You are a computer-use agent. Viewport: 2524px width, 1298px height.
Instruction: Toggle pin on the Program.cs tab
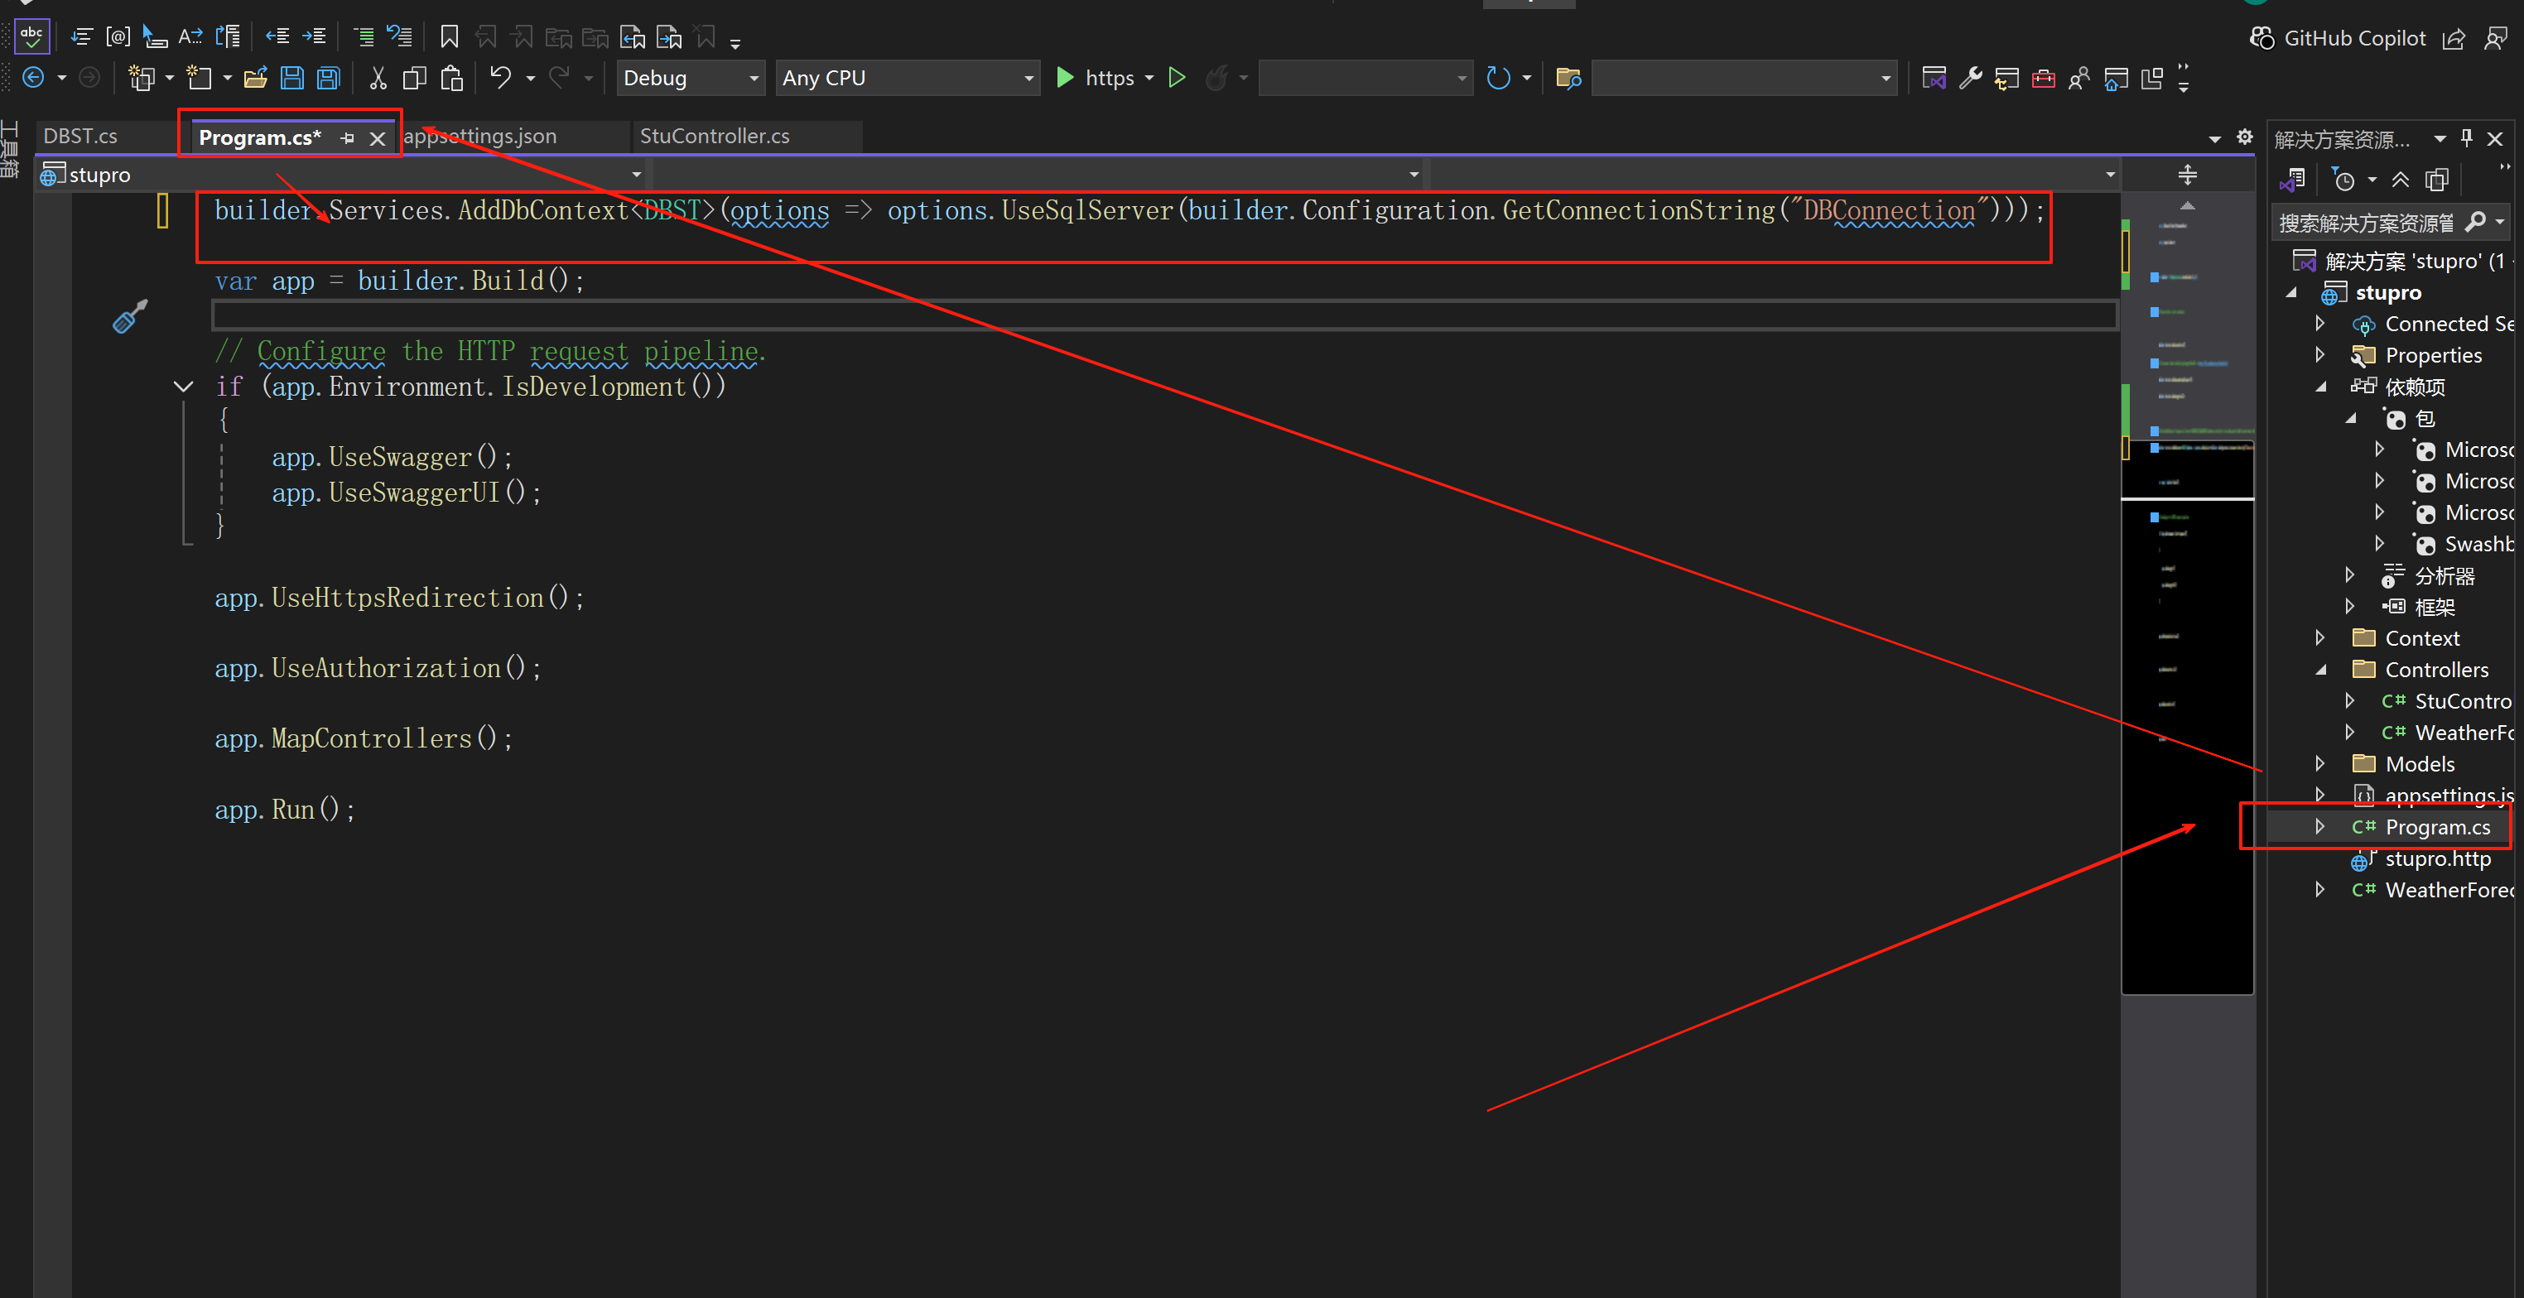[x=347, y=138]
